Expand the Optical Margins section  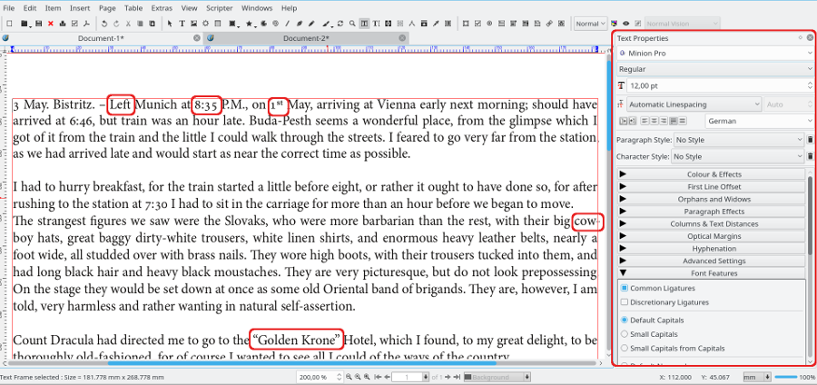[x=711, y=236]
